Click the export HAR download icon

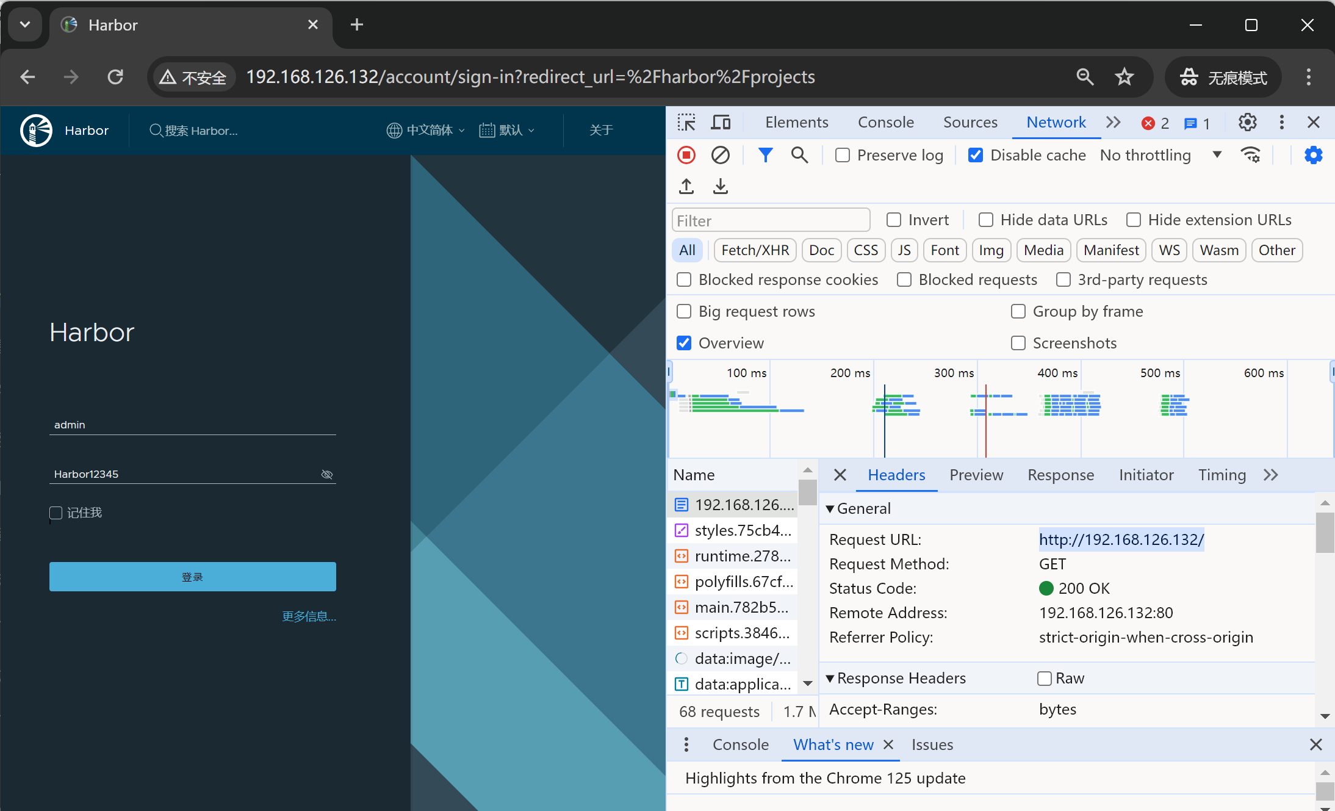720,186
